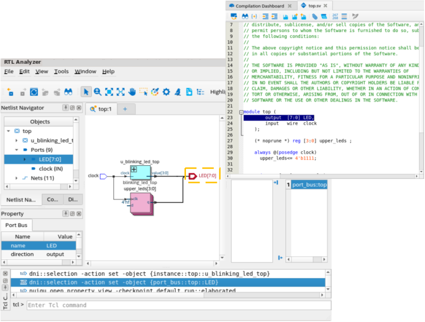425x322 pixels.
Task: Pin the Netlist Navigator panel
Action: (x=66, y=108)
